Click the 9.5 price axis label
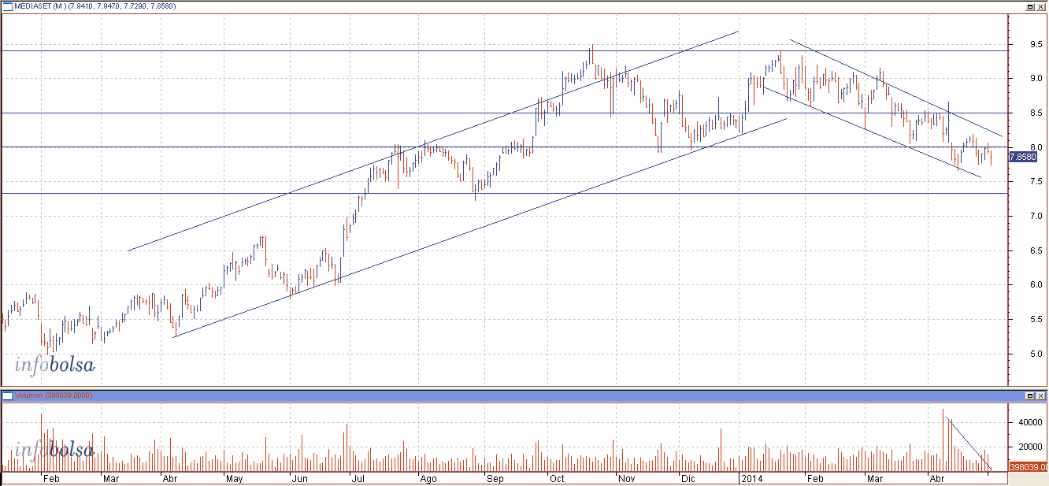Screen dimensions: 1049x486 tap(1025, 45)
